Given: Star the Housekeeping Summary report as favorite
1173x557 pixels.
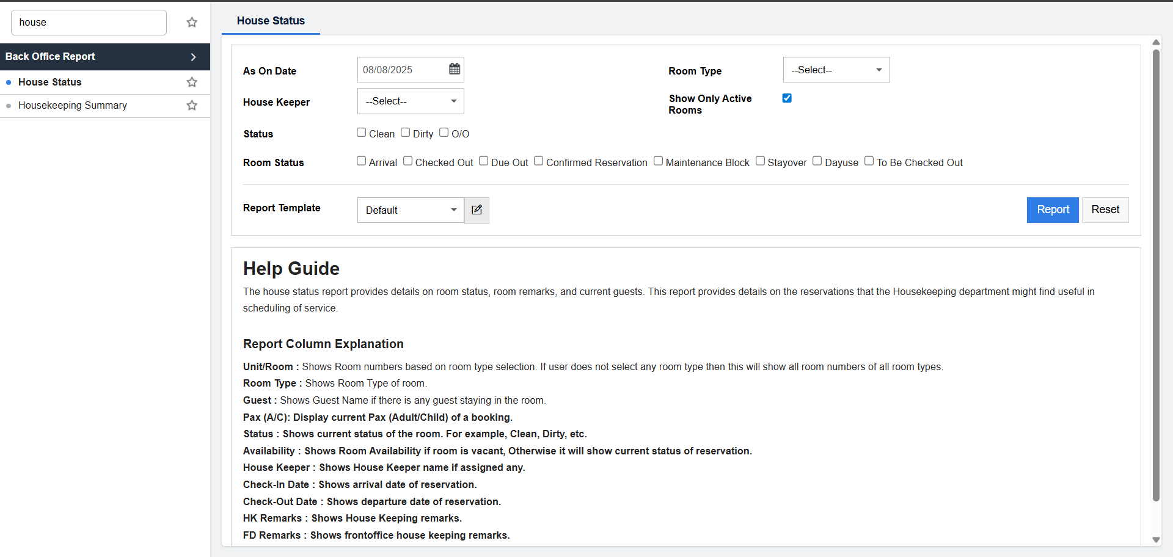Looking at the screenshot, I should tap(192, 105).
